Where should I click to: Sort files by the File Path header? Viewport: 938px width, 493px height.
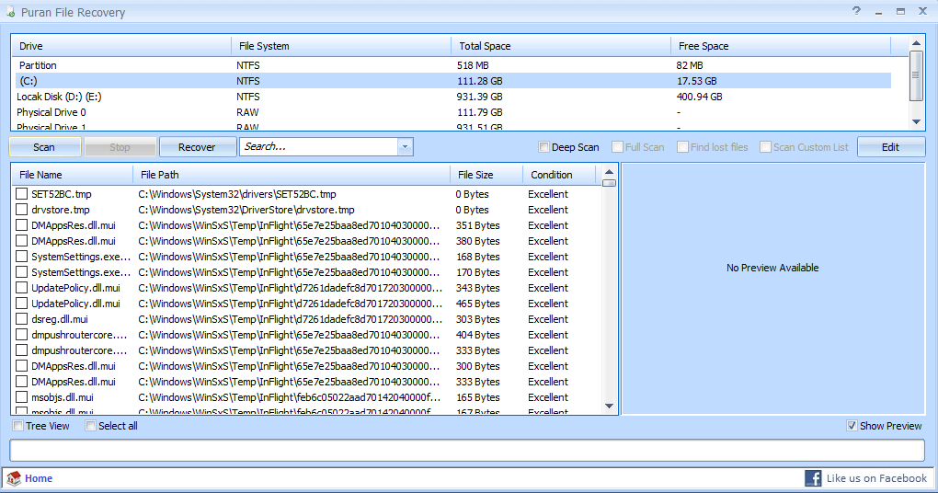(x=292, y=175)
